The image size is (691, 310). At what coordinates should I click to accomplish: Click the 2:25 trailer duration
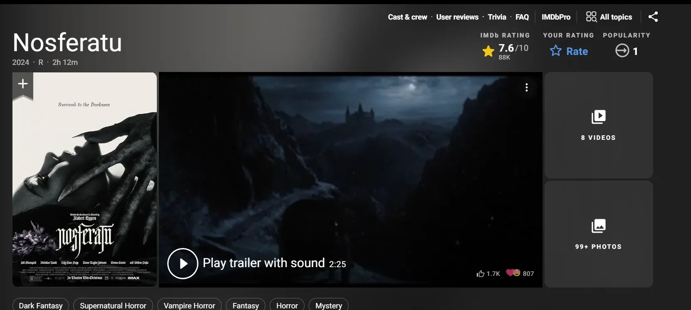tap(337, 264)
